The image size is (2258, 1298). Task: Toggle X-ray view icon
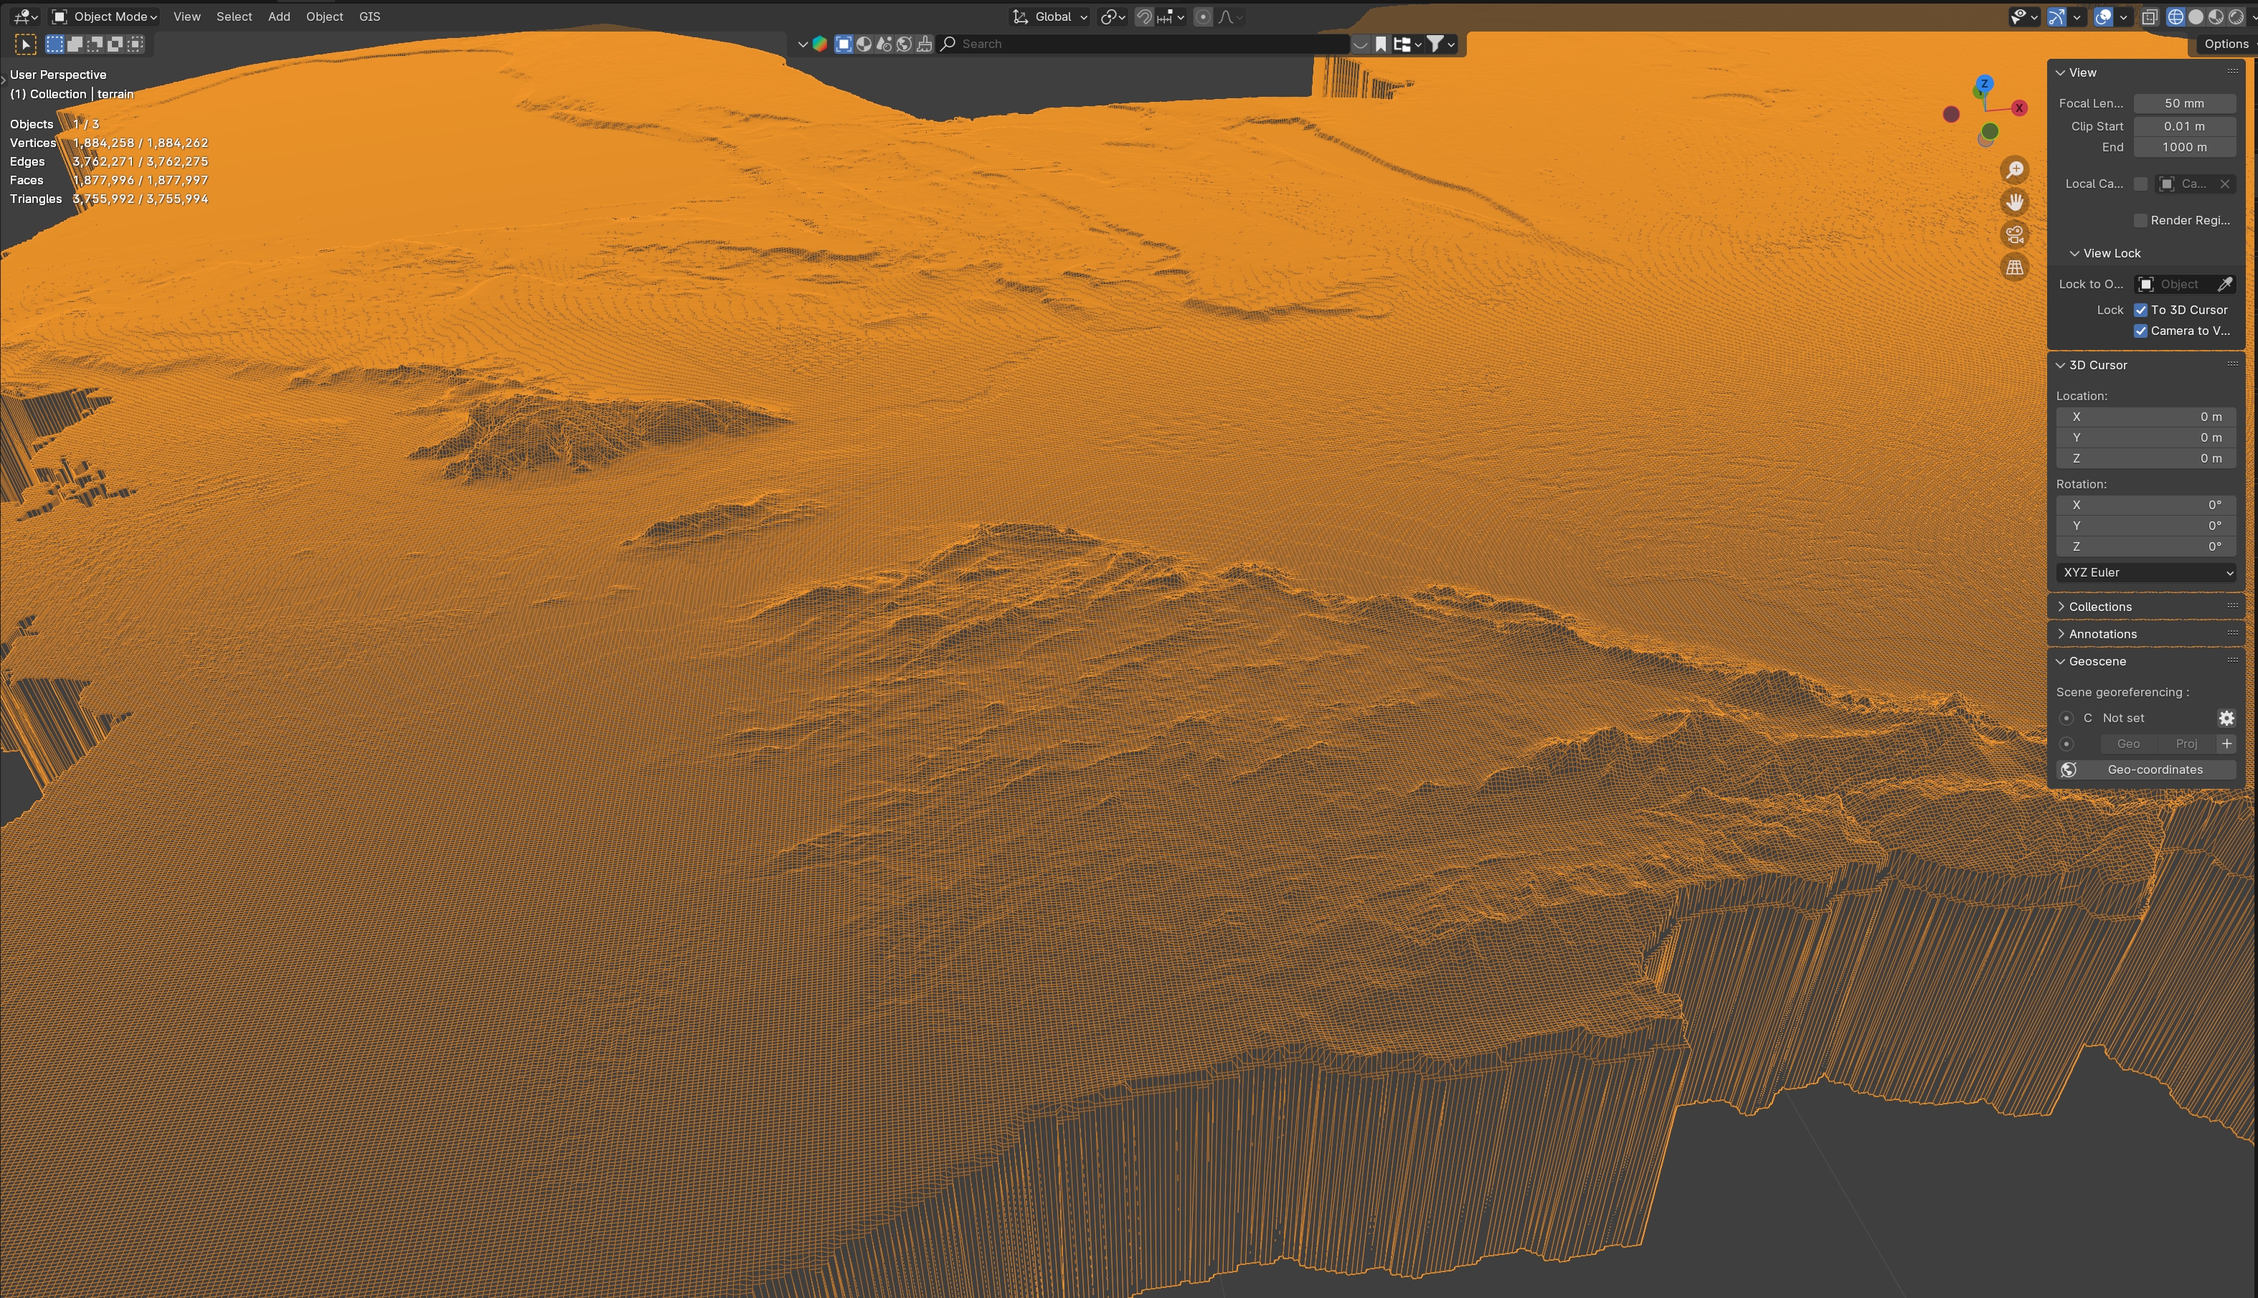(x=2149, y=17)
